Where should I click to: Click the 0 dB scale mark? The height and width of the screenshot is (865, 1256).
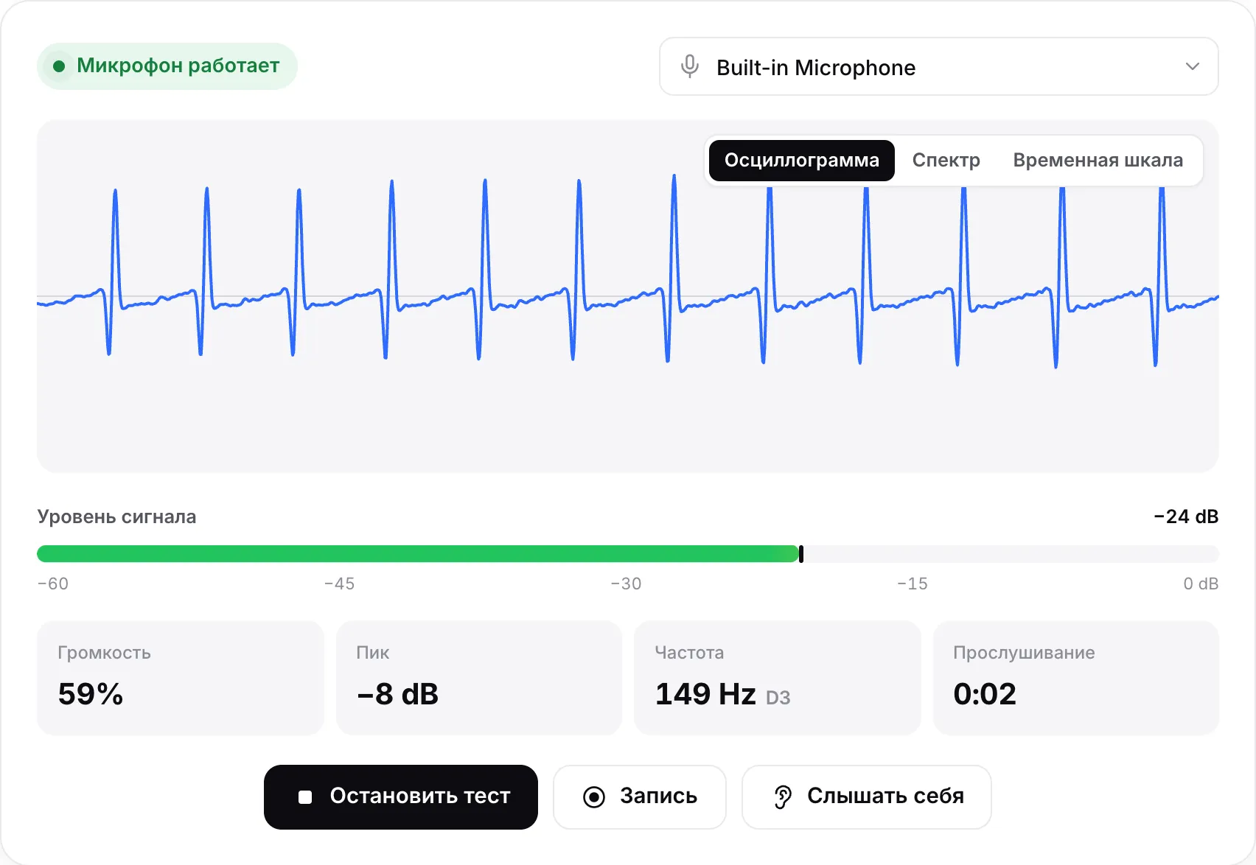(x=1201, y=584)
